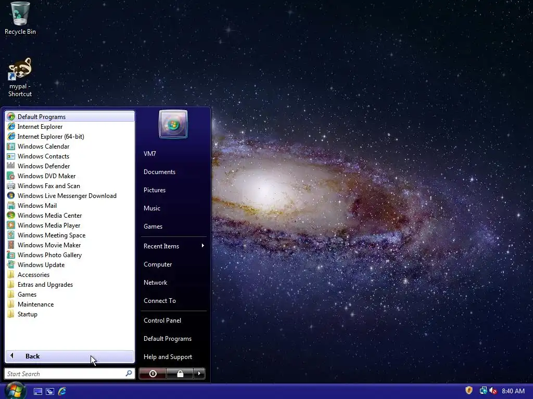Open Windows Live Messenger Download
The width and height of the screenshot is (533, 399).
[70, 195]
